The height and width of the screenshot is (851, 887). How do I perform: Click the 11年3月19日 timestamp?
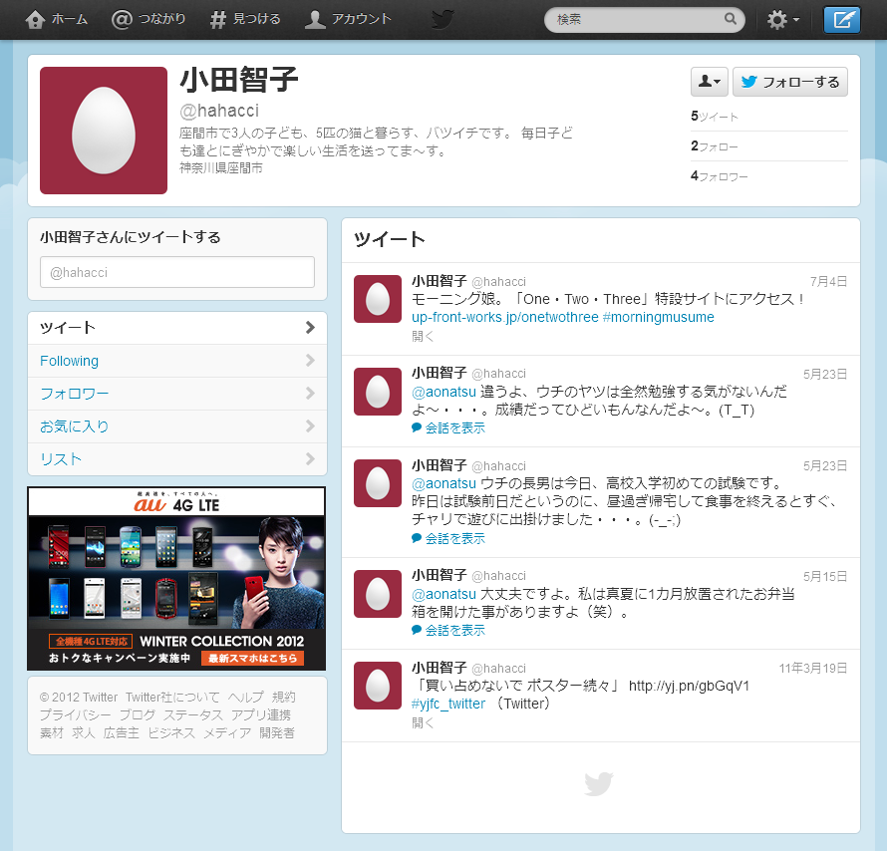click(813, 669)
